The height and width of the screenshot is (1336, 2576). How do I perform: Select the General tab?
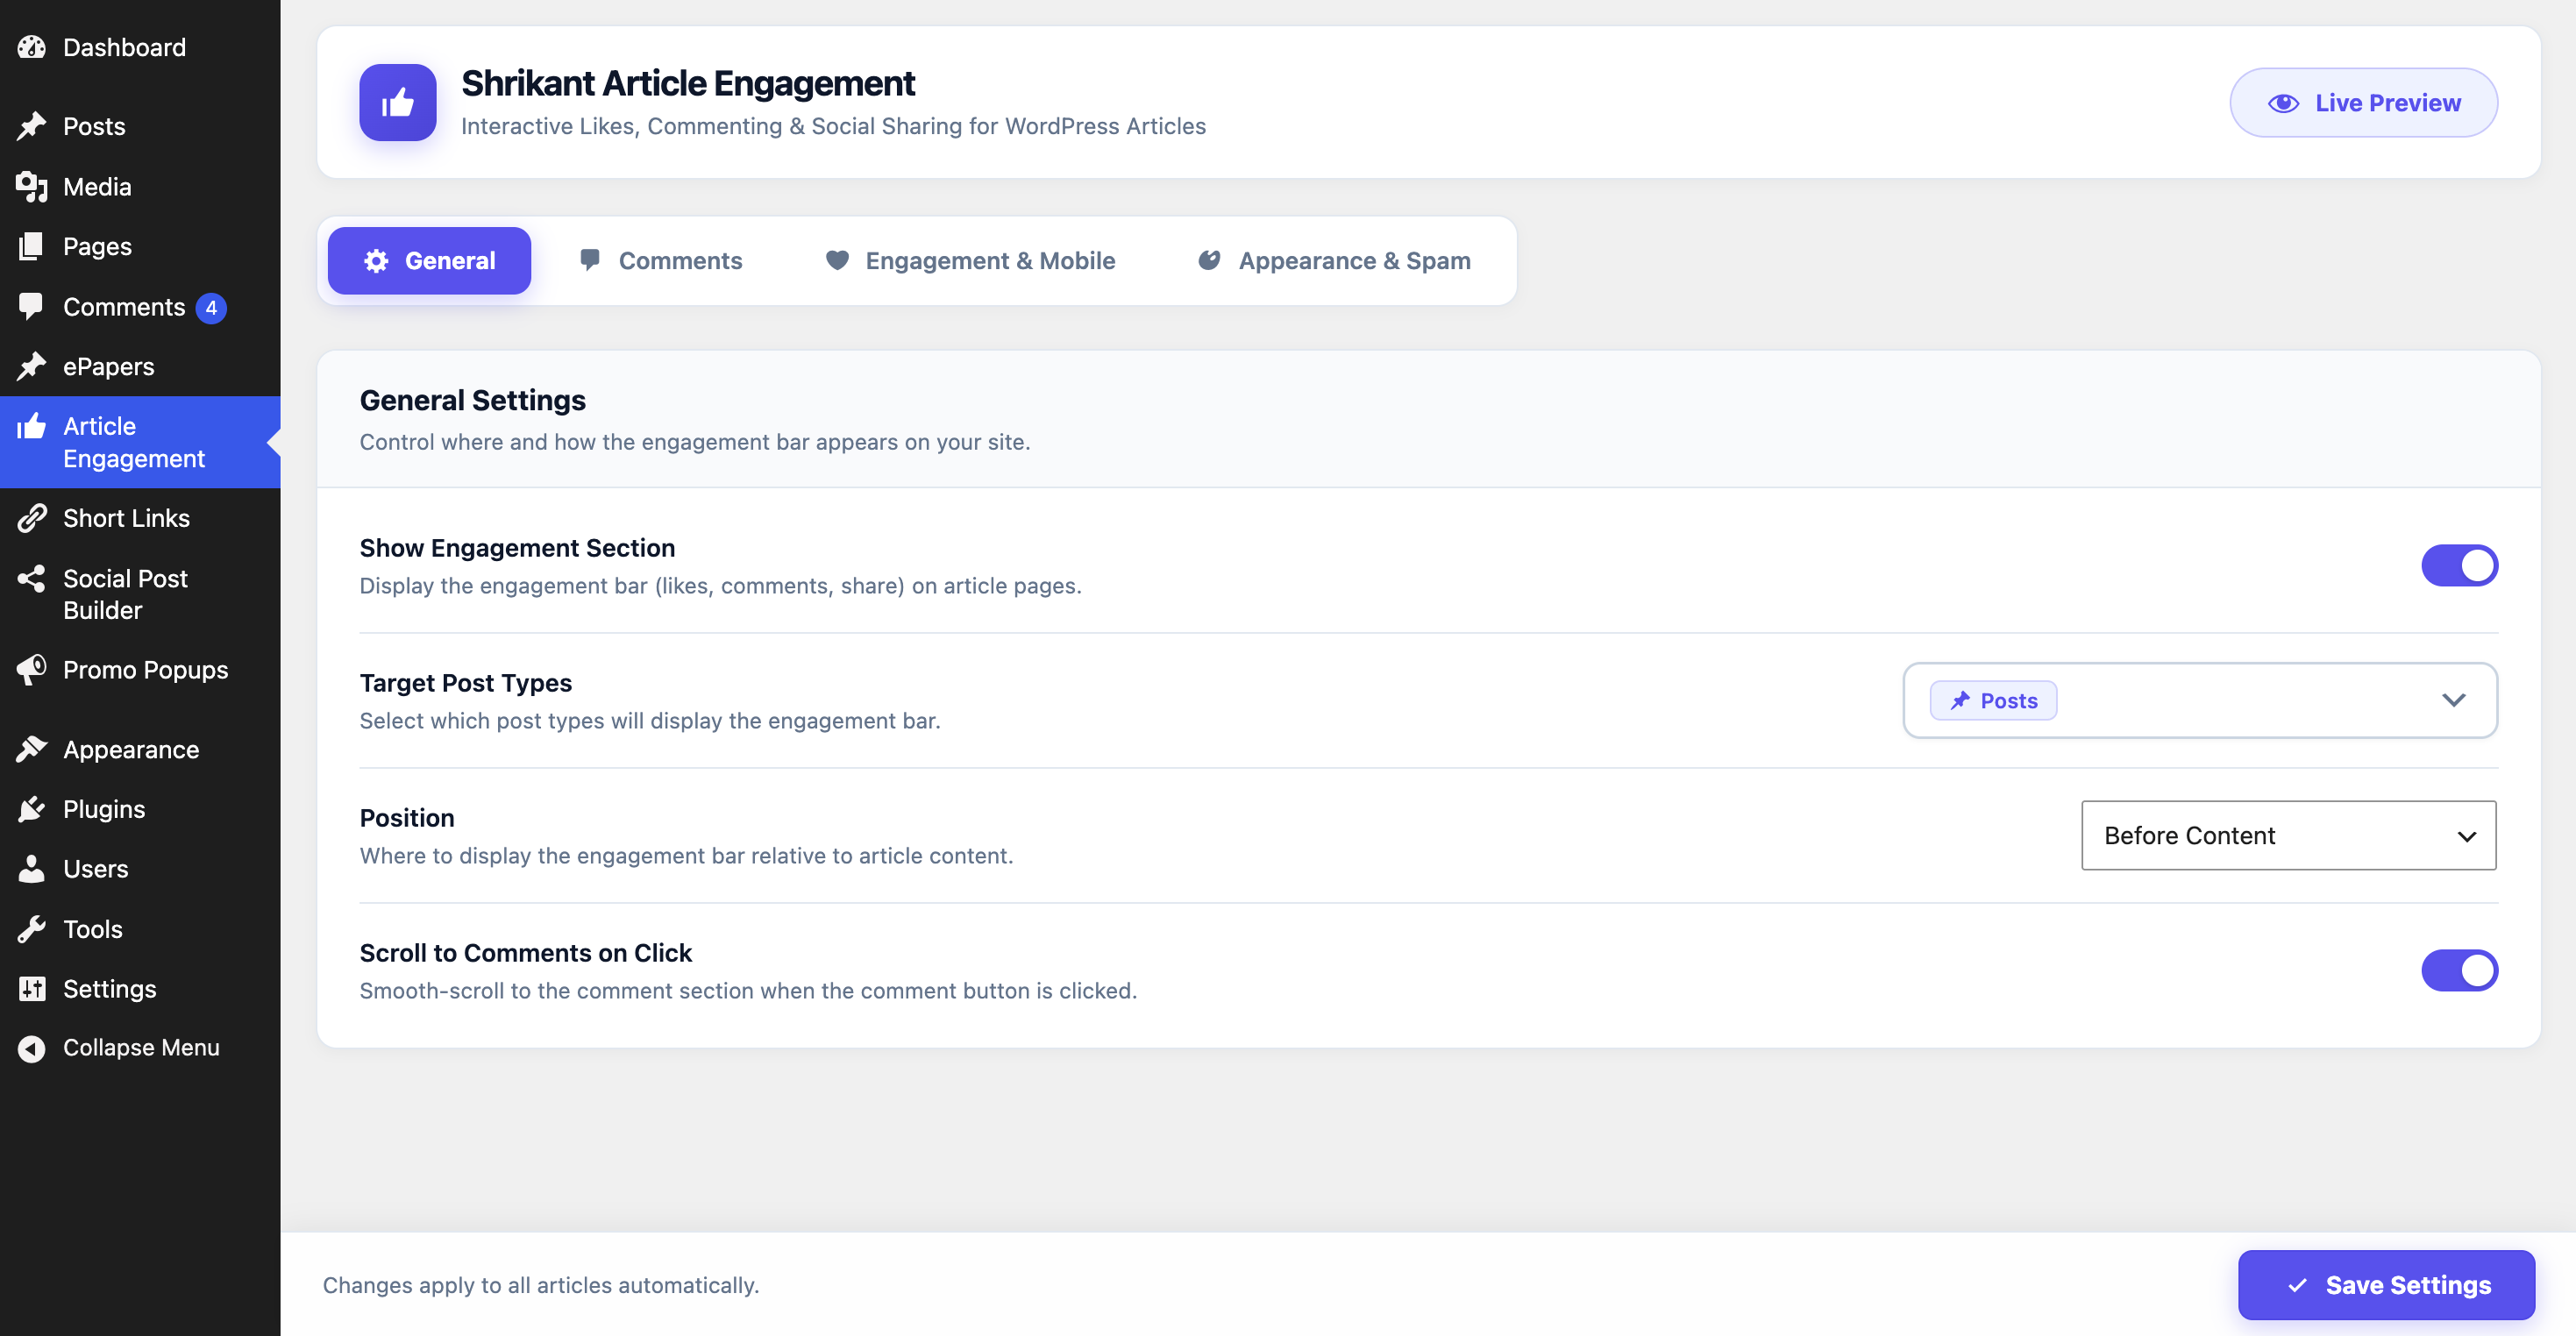429,260
